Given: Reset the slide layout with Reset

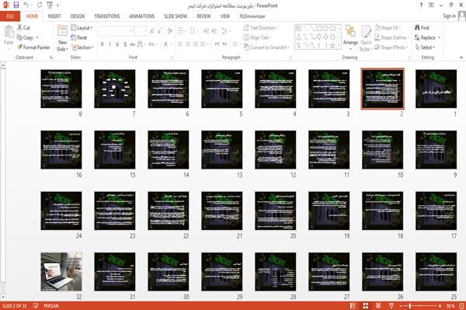Looking at the screenshot, I should [79, 38].
